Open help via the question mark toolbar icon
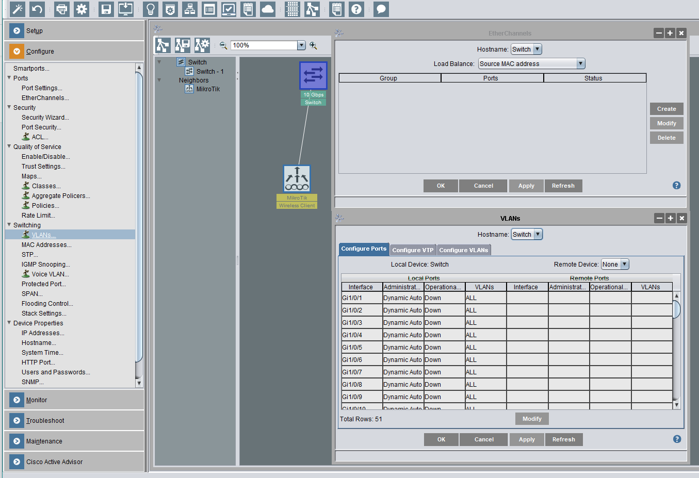The width and height of the screenshot is (699, 478). [356, 9]
